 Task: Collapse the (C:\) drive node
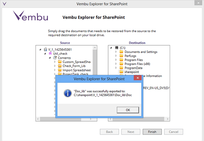(x=111, y=48)
